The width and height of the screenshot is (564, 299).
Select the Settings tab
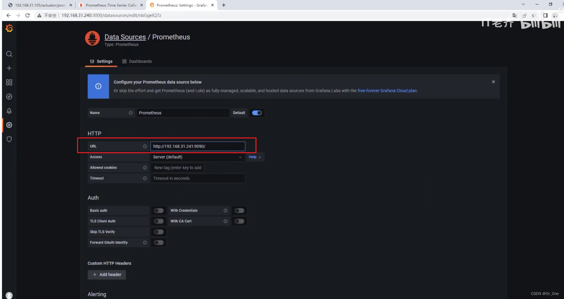coord(101,61)
